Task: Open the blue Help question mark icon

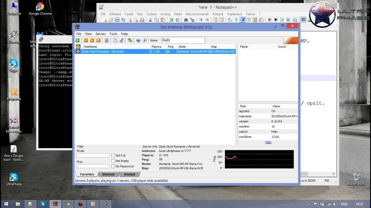Action: (x=138, y=40)
